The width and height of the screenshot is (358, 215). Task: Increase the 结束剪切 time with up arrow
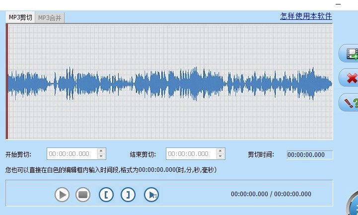(220, 151)
